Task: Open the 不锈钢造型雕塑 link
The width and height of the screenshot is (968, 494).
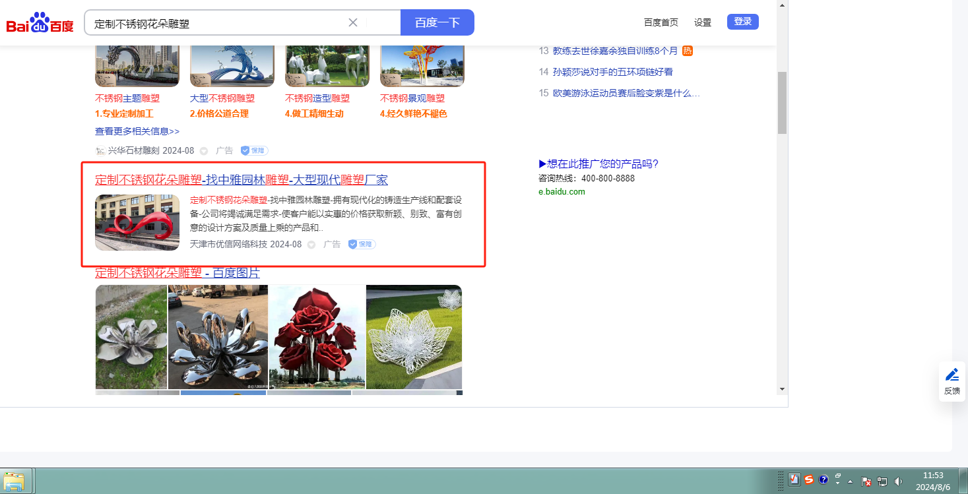Action: tap(317, 98)
